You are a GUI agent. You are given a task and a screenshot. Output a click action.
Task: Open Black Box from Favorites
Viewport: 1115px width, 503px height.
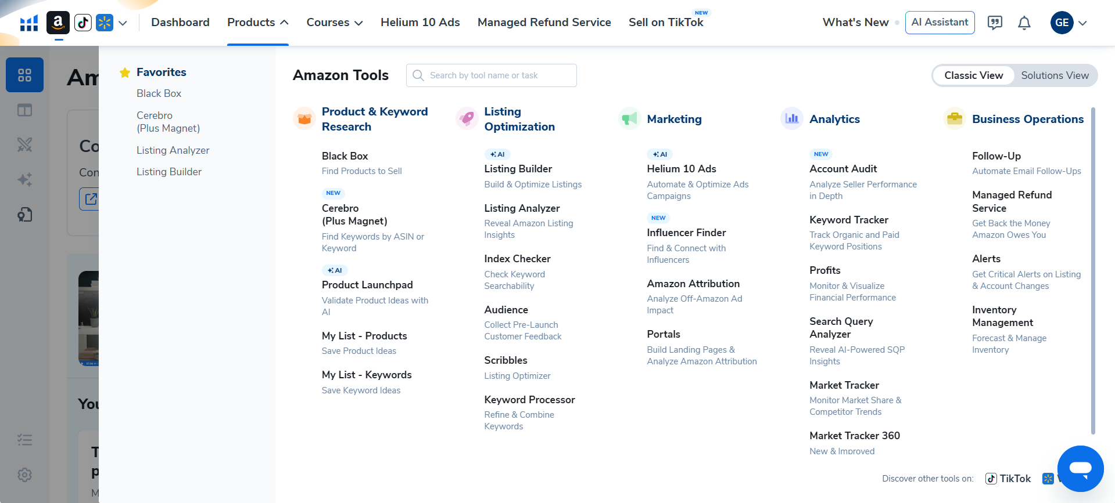click(159, 93)
